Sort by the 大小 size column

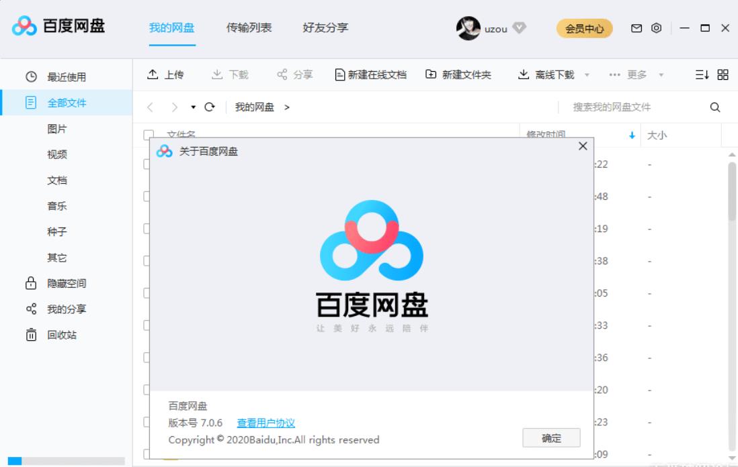click(x=657, y=136)
